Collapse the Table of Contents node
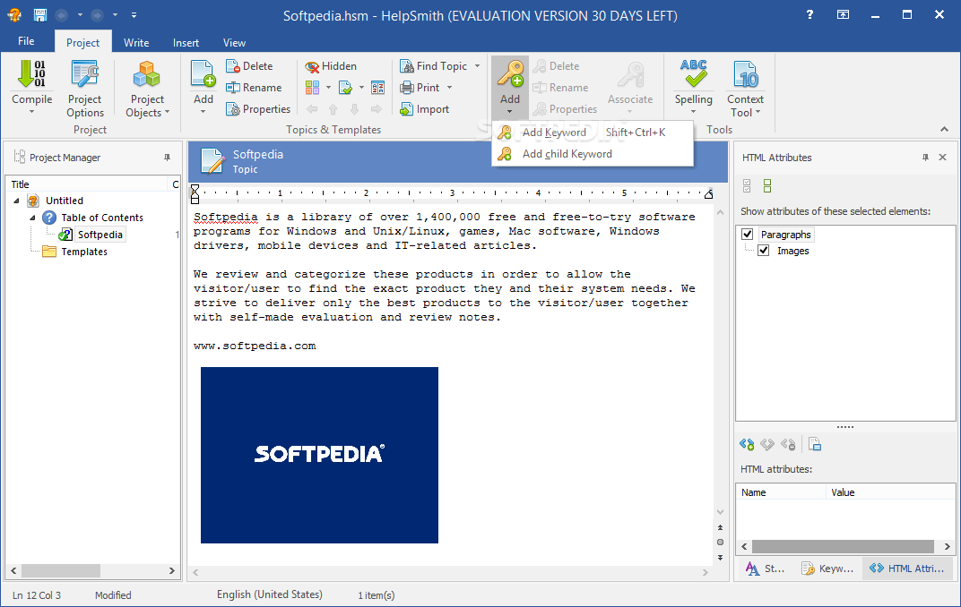Image resolution: width=961 pixels, height=607 pixels. click(x=32, y=218)
